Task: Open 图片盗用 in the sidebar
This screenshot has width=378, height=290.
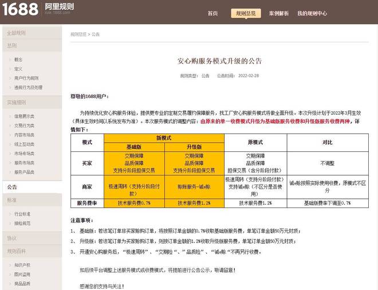Action: 22,275
